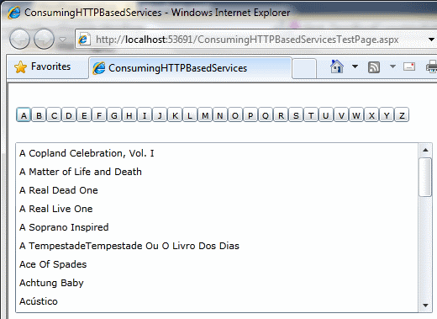Select 'A Real Live One' album
437x319 pixels.
tap(217, 209)
